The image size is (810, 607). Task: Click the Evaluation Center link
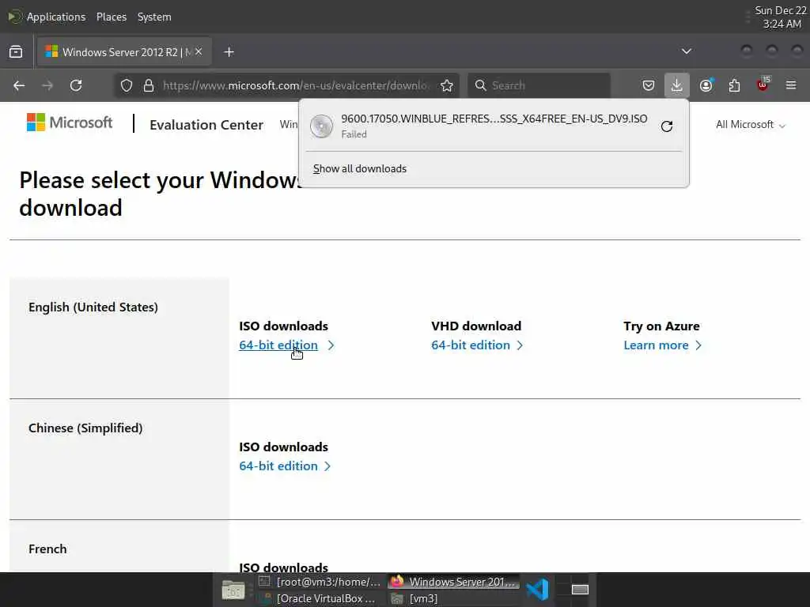point(206,125)
